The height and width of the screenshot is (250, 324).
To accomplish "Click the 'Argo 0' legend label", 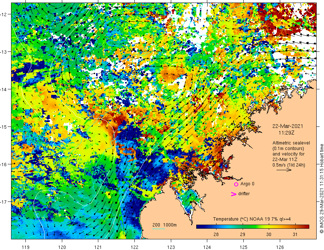I will coord(247,184).
